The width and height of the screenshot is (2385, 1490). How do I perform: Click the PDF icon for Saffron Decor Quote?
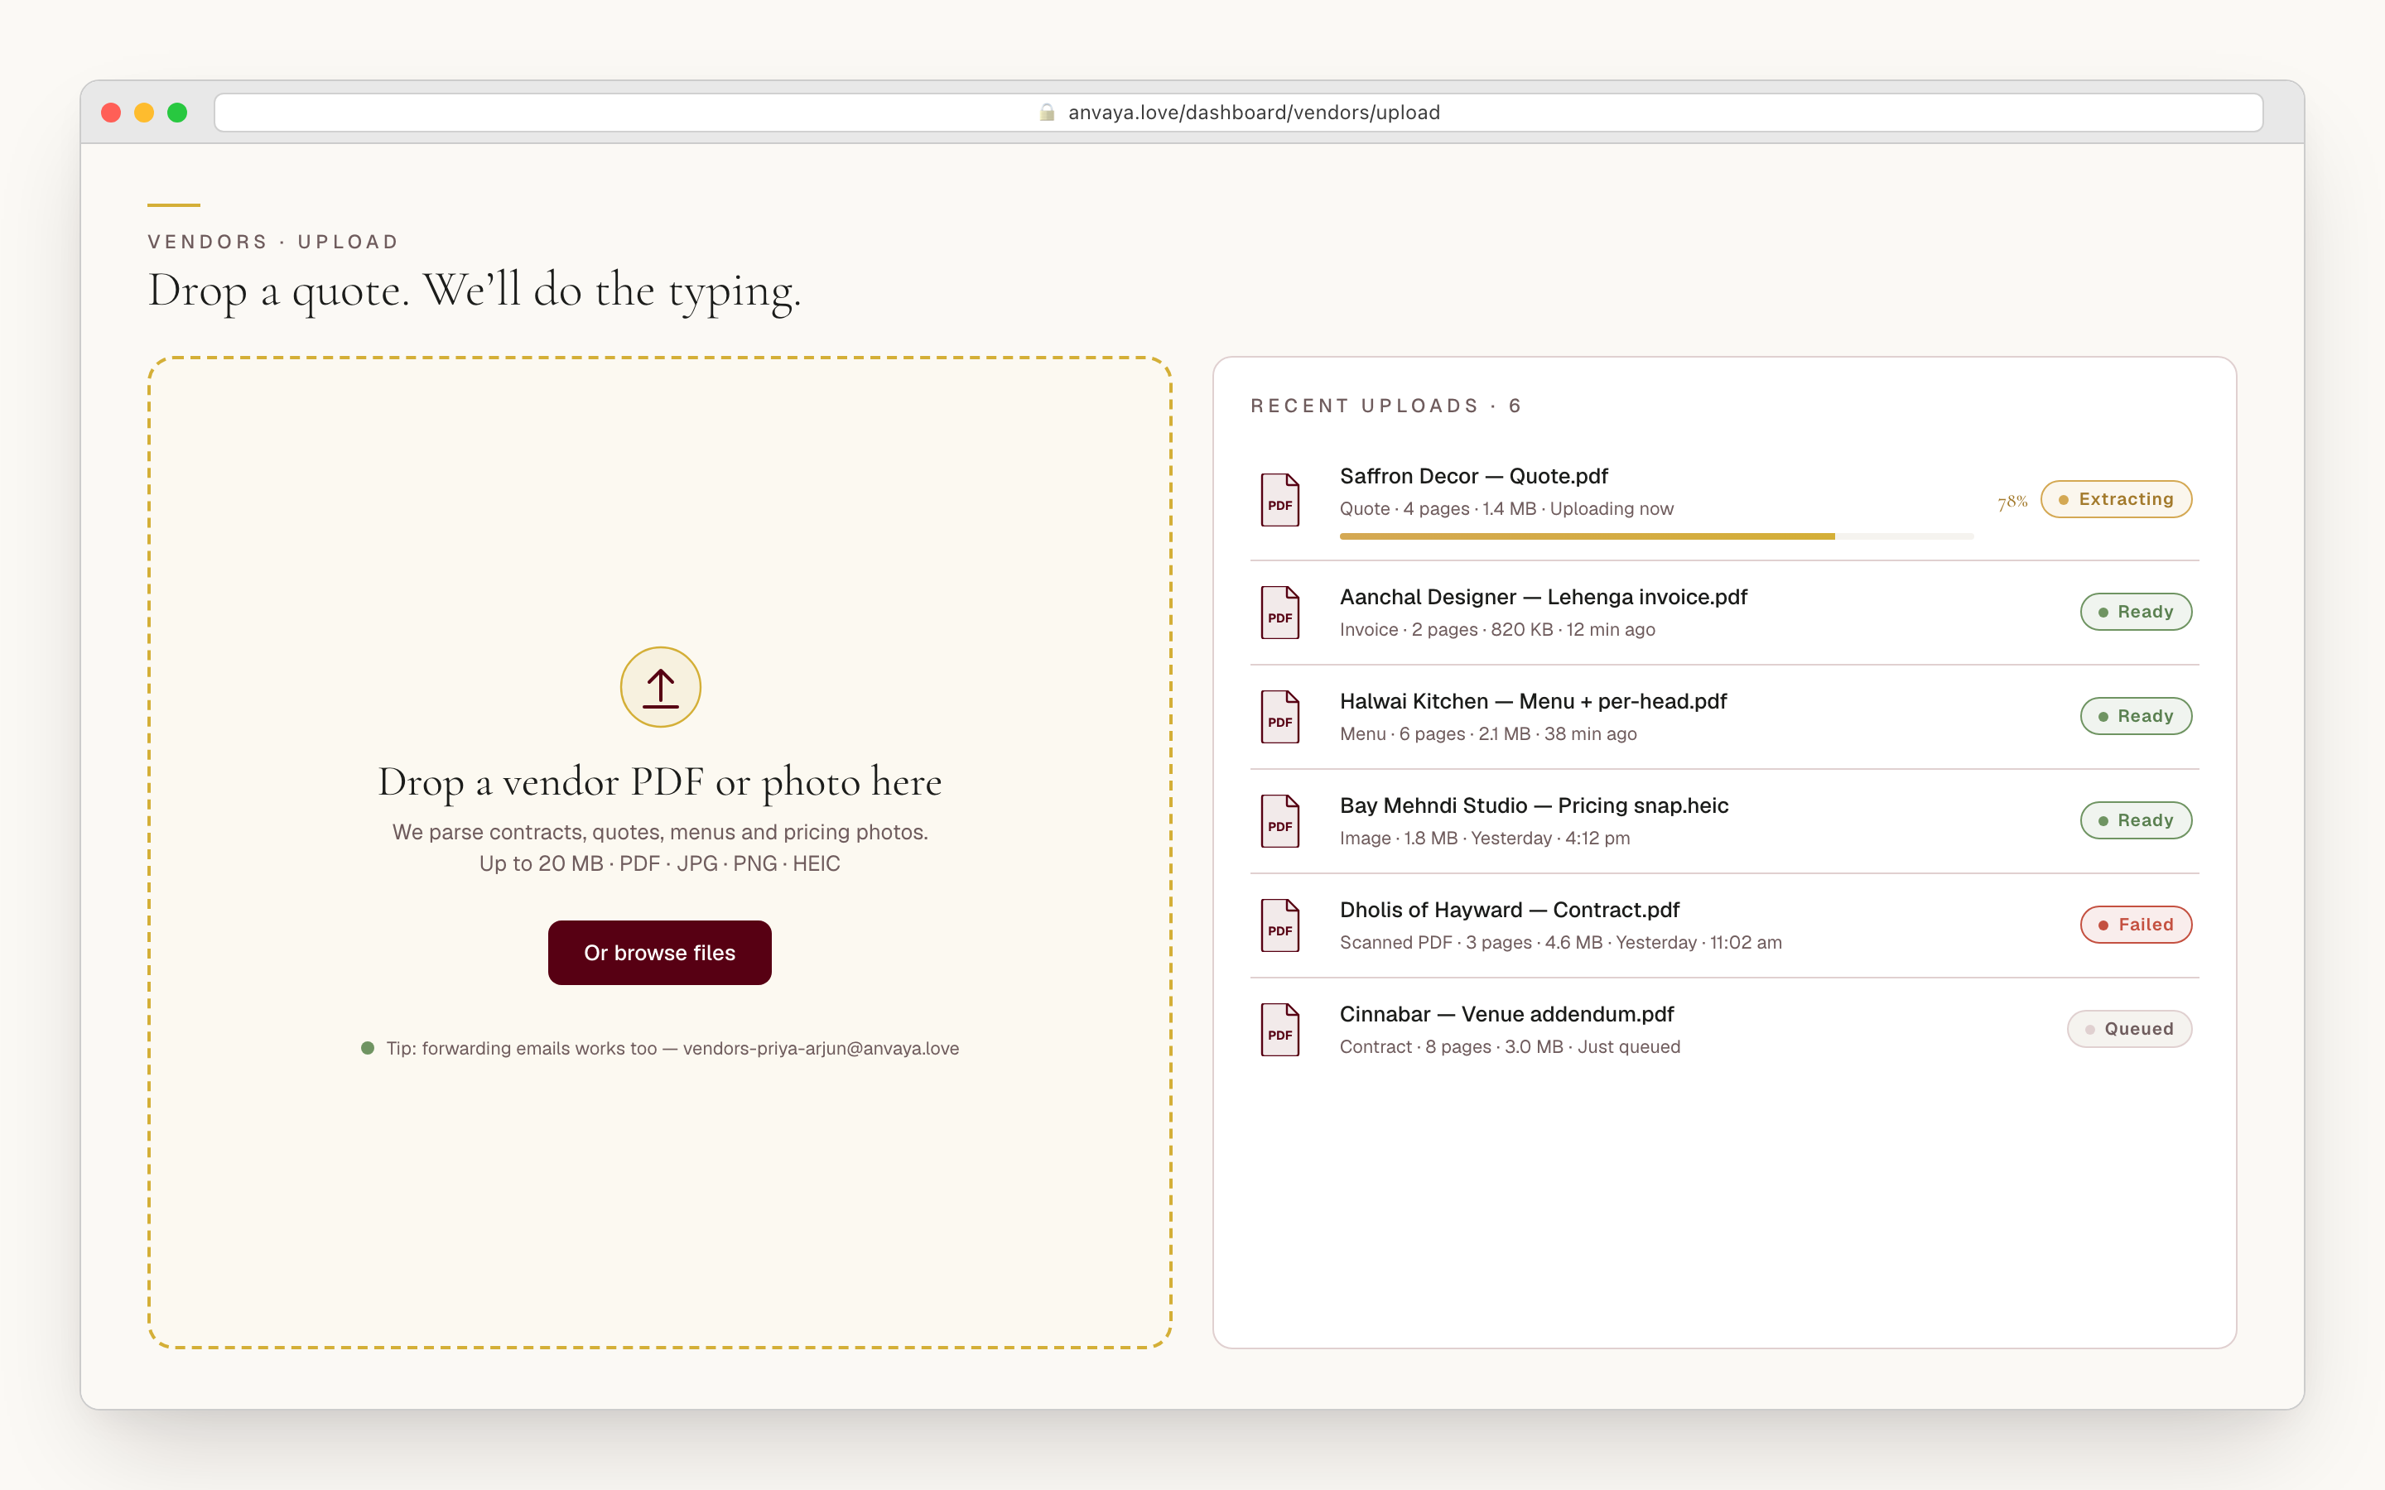tap(1280, 500)
